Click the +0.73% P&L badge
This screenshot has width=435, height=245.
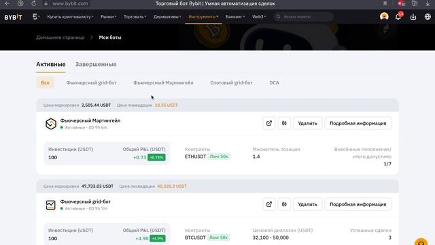click(x=156, y=157)
